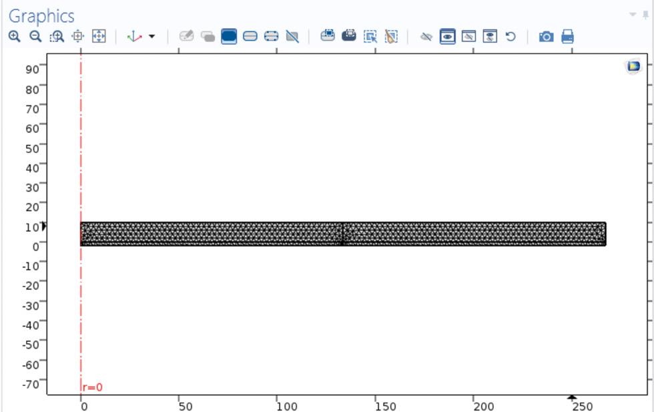The width and height of the screenshot is (654, 412).
Task: Click the dark selection box icon
Action: 348,35
